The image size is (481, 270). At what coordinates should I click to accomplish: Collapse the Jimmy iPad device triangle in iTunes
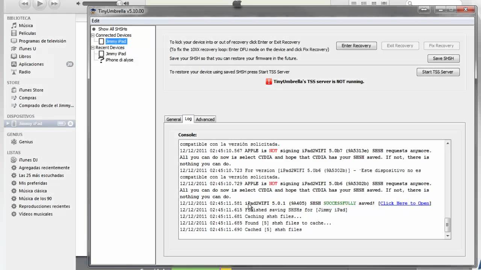pos(8,124)
